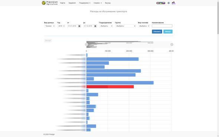219x137 pixels.
Task: Click the speaker sound icon in header
Action: pos(169,3)
